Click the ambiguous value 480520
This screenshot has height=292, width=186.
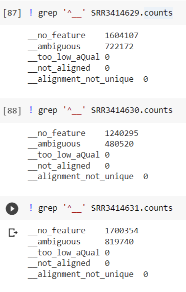[119, 144]
